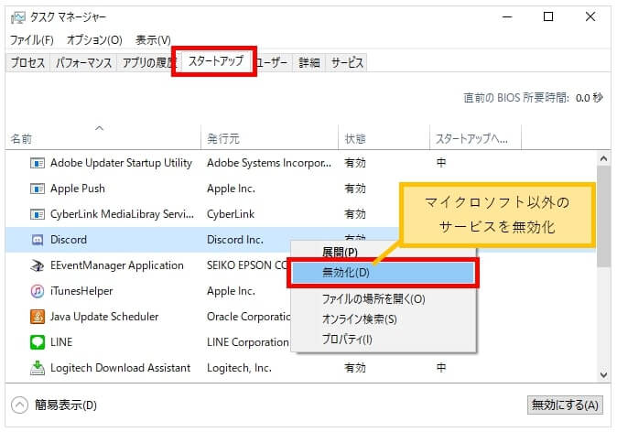Click the Java Update Scheduler icon
The height and width of the screenshot is (432, 617).
(38, 317)
